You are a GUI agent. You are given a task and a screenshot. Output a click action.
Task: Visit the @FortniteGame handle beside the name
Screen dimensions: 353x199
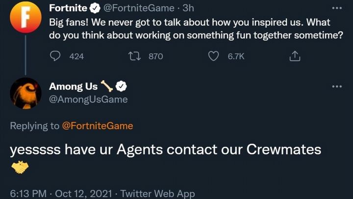tap(139, 8)
